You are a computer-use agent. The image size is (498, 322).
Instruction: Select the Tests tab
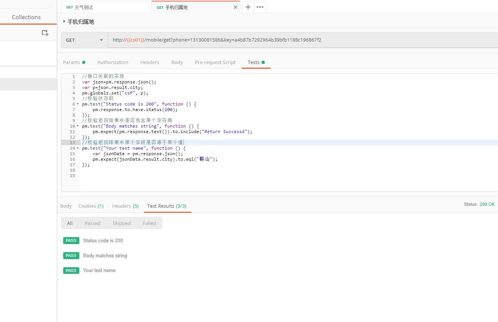[x=256, y=62]
